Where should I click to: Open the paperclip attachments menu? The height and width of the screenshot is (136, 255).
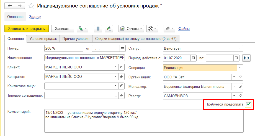point(169,29)
